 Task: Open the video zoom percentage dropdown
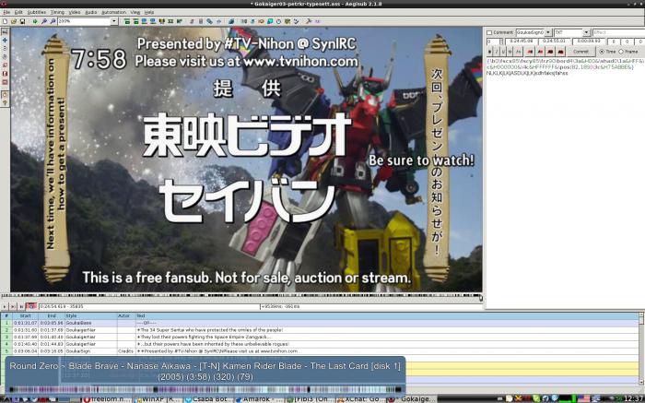pos(114,21)
